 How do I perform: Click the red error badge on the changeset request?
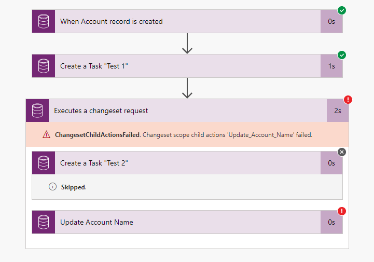[x=348, y=100]
